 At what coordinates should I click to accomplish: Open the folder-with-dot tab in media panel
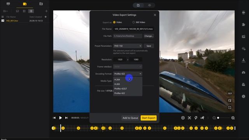[41, 4]
